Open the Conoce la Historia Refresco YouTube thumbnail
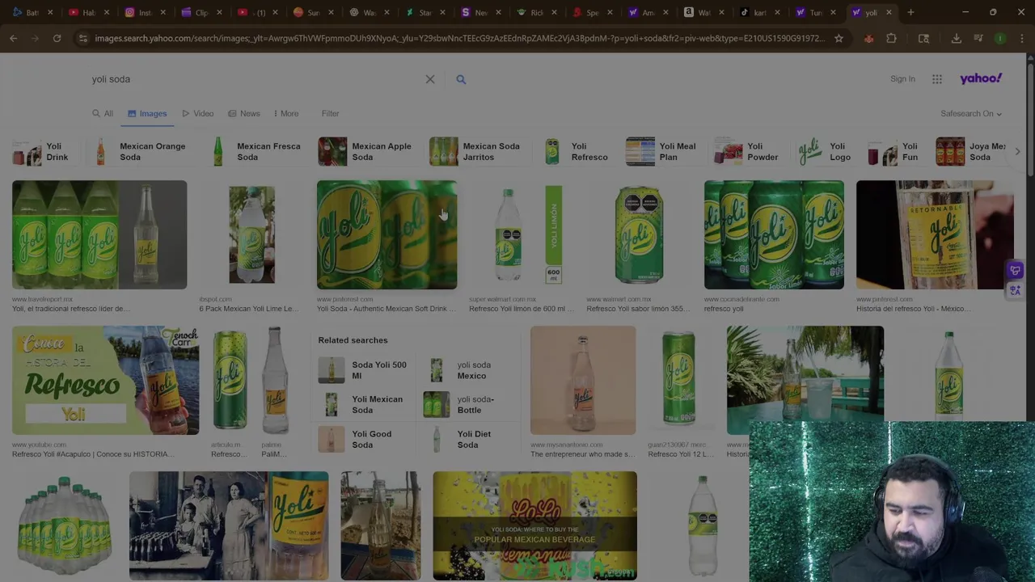This screenshot has width=1035, height=582. pos(105,380)
